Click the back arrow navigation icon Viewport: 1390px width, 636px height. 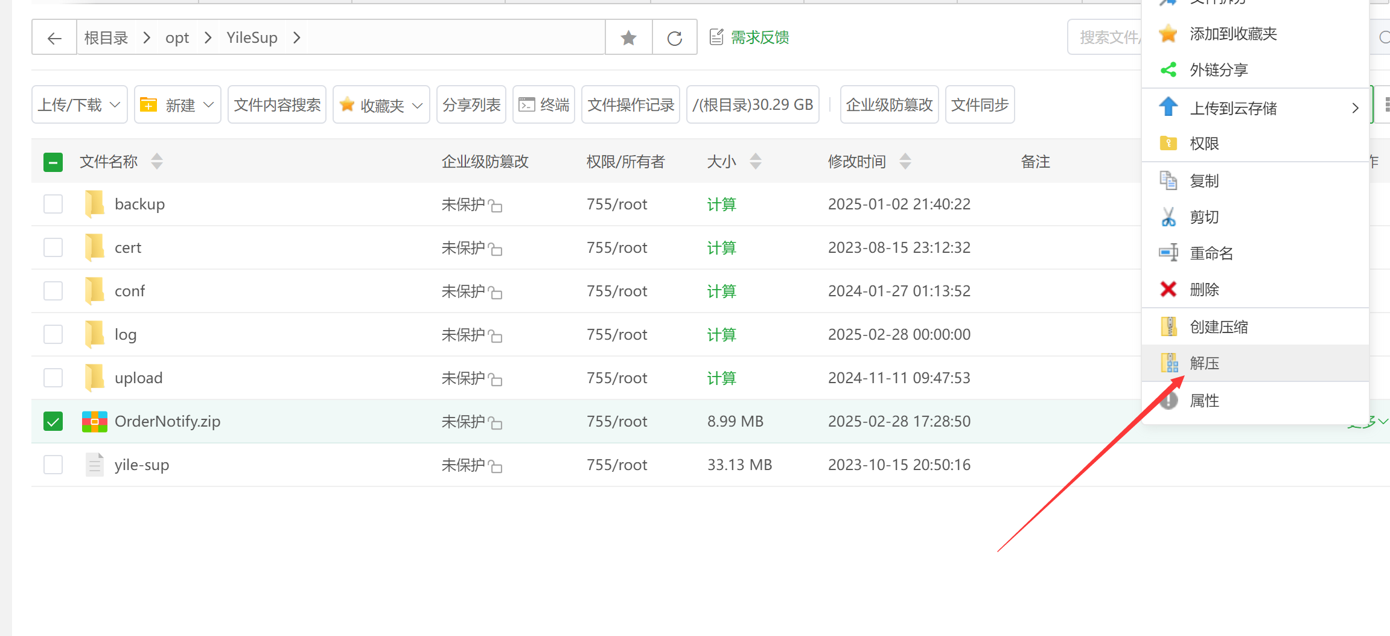tap(54, 38)
